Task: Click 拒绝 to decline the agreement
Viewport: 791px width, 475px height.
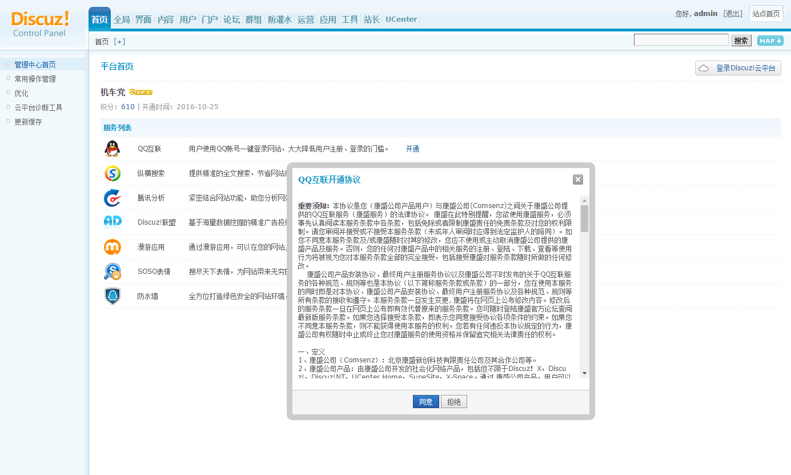Action: coord(454,402)
